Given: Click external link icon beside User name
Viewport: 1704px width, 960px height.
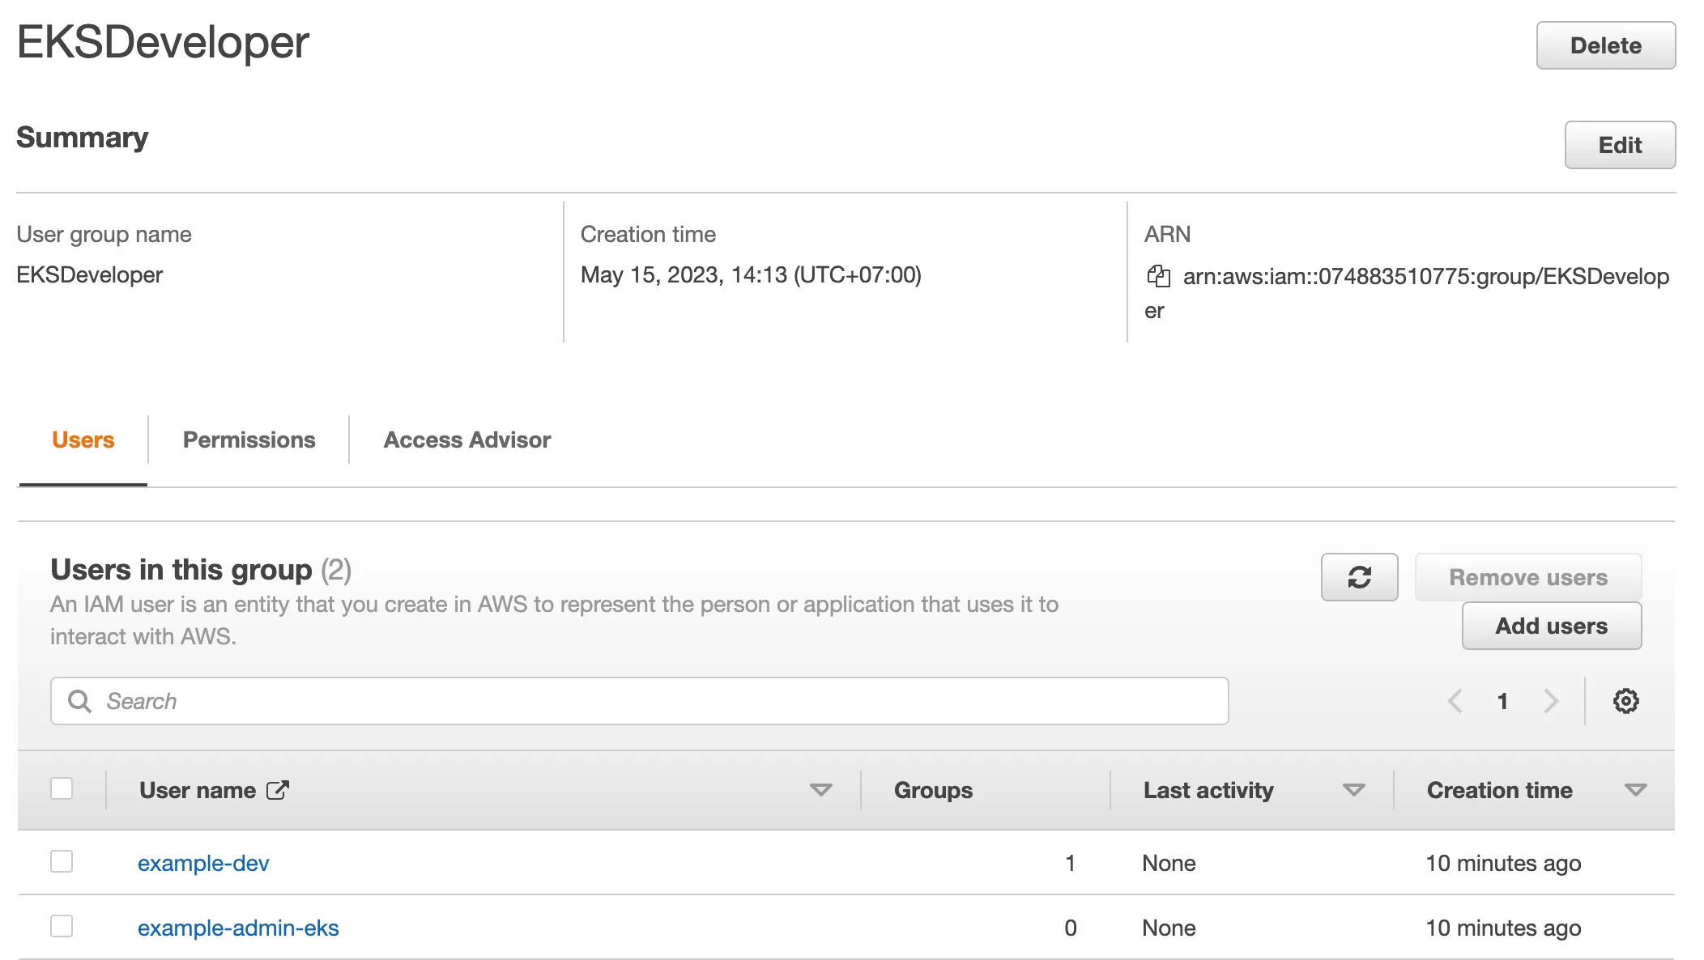Looking at the screenshot, I should pyautogui.click(x=278, y=790).
